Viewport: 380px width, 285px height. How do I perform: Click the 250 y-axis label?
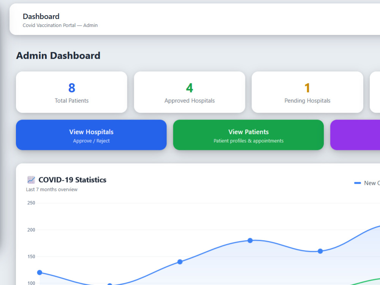(31, 203)
